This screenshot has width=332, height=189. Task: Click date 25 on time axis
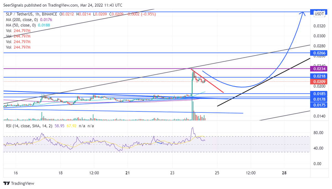[x=217, y=173]
